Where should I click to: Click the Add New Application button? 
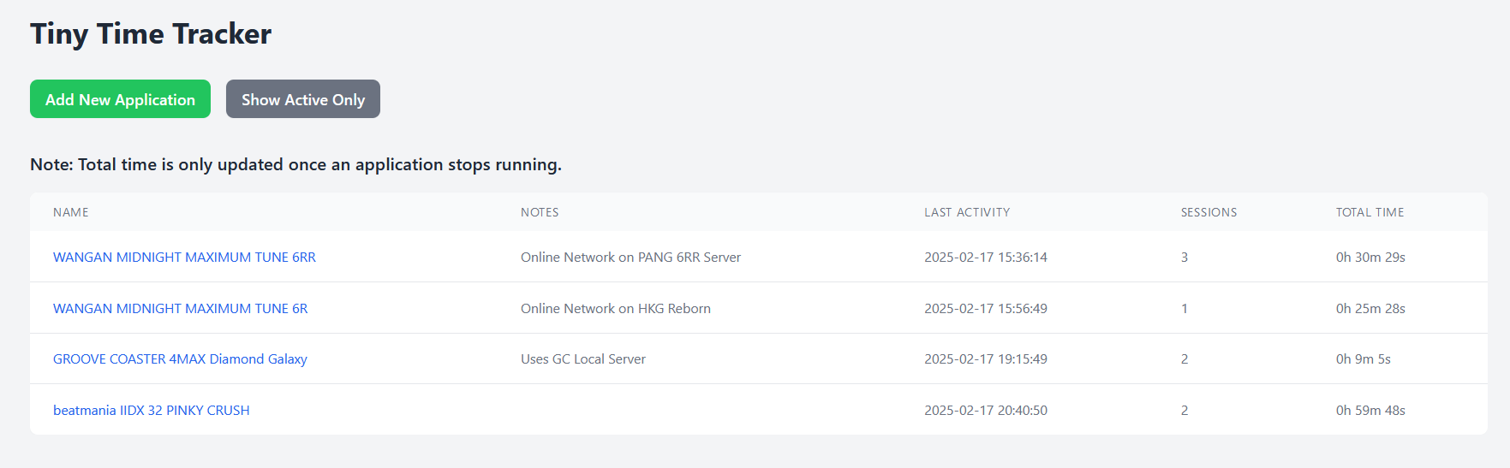tap(120, 99)
